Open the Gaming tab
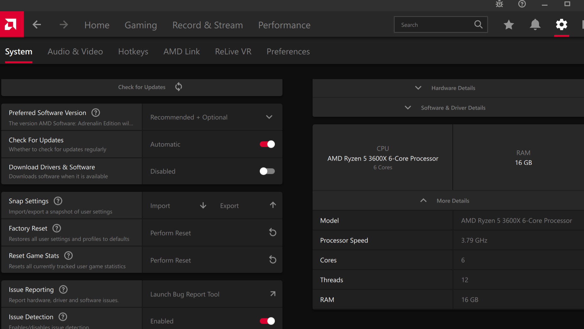 coord(141,25)
